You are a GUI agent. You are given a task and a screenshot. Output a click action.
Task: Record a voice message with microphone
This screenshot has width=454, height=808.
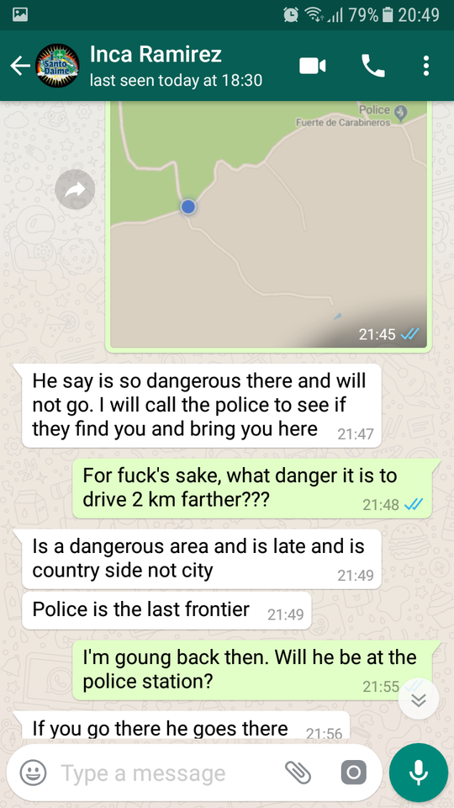(418, 773)
